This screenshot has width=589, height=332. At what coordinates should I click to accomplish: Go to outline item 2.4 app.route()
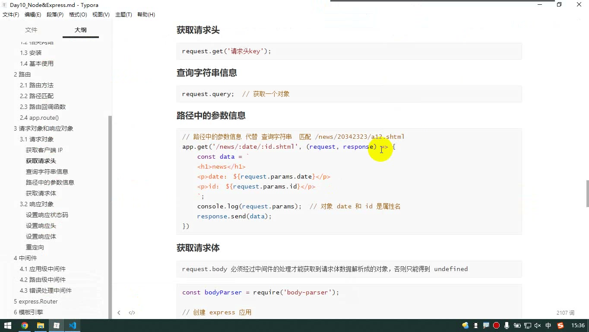[39, 118]
